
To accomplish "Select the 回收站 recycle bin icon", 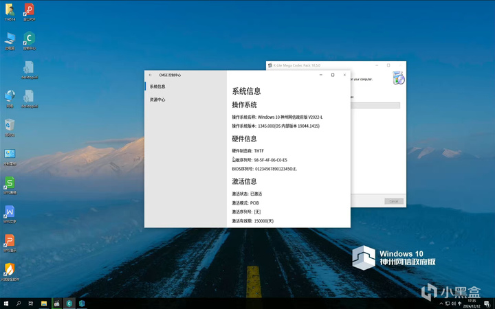I will (x=10, y=128).
